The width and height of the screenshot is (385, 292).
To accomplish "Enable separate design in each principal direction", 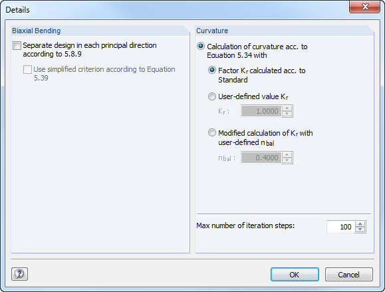I will pyautogui.click(x=17, y=46).
